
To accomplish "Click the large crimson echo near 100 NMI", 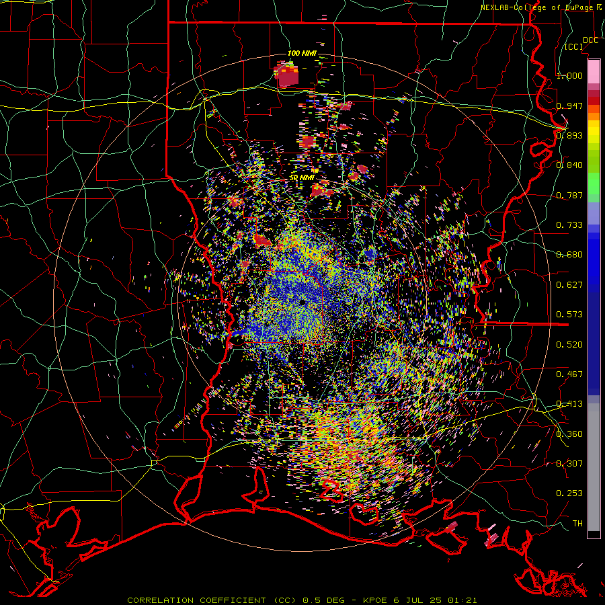I will (x=286, y=75).
